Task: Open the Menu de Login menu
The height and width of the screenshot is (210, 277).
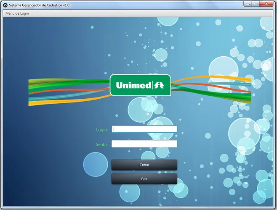Action: point(17,13)
